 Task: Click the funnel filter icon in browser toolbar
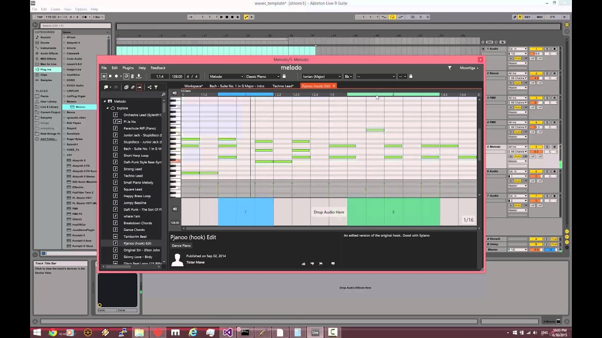point(156,87)
